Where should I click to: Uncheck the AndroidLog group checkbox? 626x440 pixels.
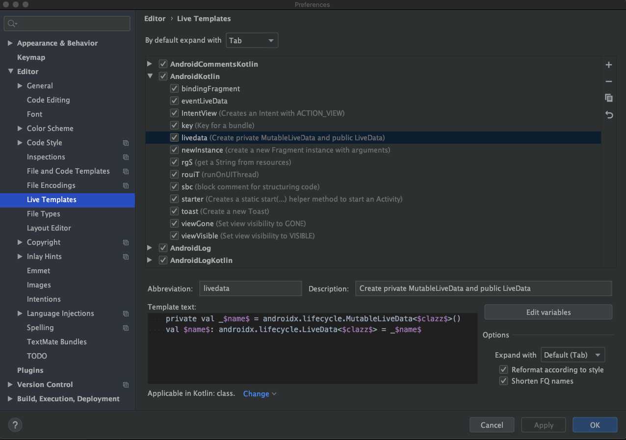pos(163,248)
